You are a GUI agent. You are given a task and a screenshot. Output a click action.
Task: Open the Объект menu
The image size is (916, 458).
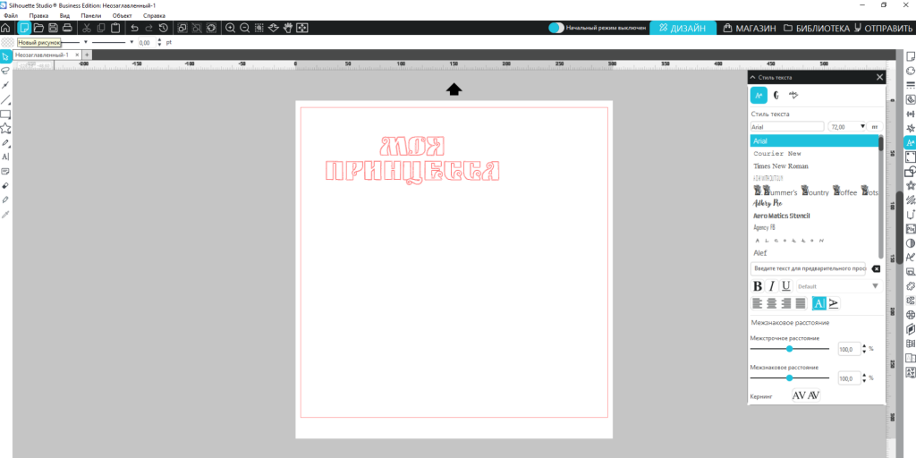coord(122,15)
